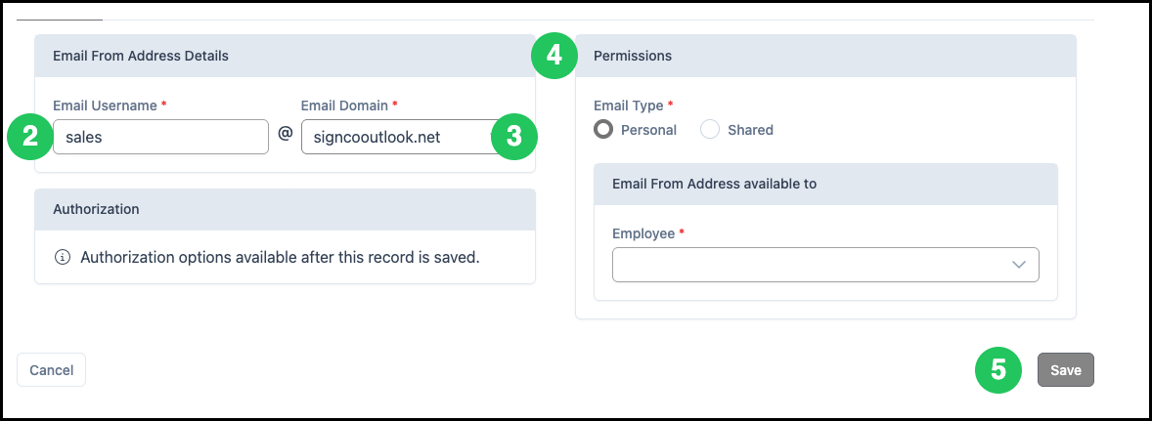Click the Permissions panel header

825,56
